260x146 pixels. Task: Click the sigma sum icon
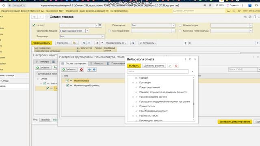click(x=185, y=43)
